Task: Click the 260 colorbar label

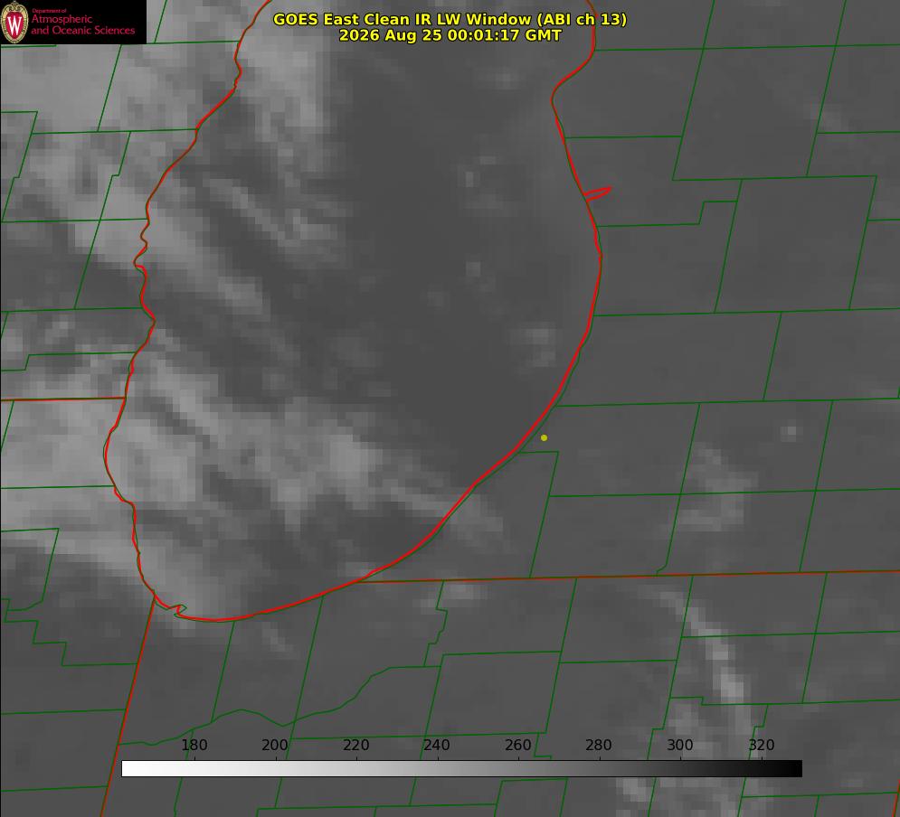Action: tap(517, 745)
